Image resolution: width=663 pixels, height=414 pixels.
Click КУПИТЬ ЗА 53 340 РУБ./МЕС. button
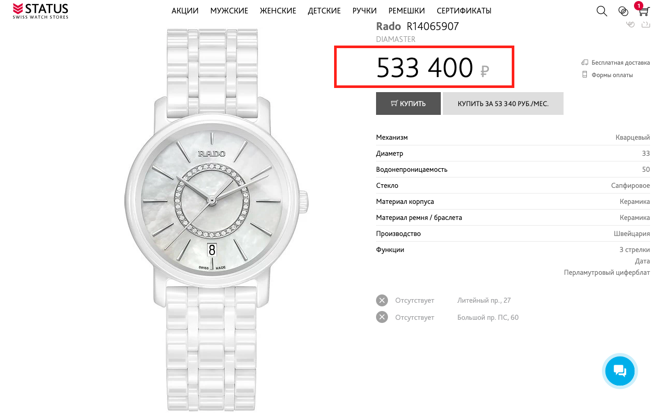point(503,103)
